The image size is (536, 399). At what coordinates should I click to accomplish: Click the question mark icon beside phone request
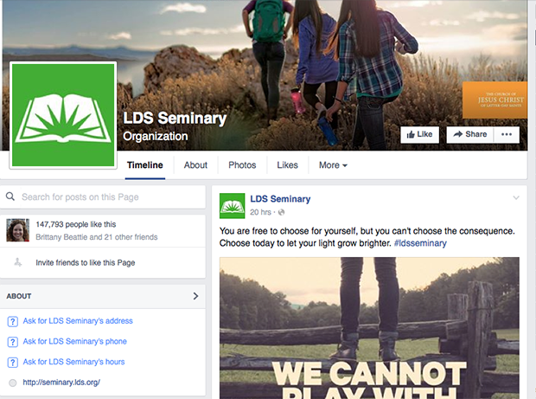13,342
